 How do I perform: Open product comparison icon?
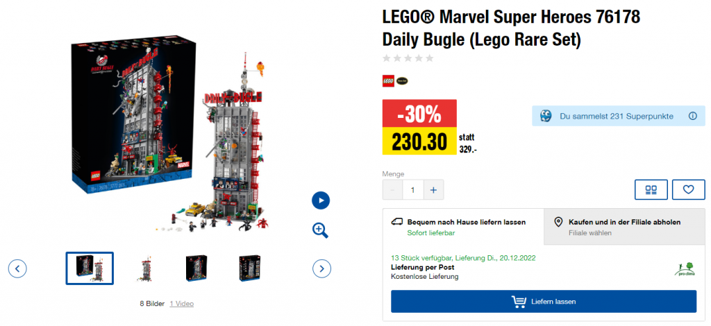pos(651,189)
